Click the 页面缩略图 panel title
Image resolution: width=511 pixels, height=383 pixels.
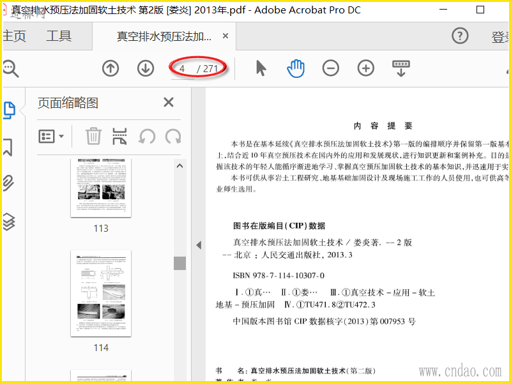68,103
